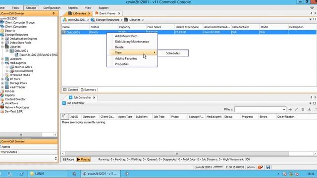The image size is (317, 178).
Task: Collapse the Libraries tree node
Action: tap(2, 46)
